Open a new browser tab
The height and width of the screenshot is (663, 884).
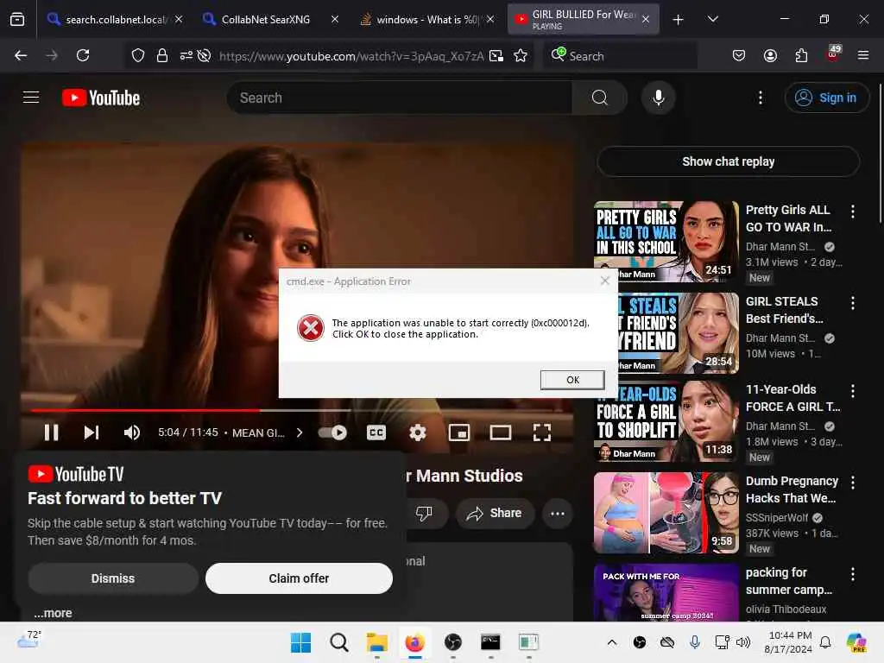click(x=678, y=20)
